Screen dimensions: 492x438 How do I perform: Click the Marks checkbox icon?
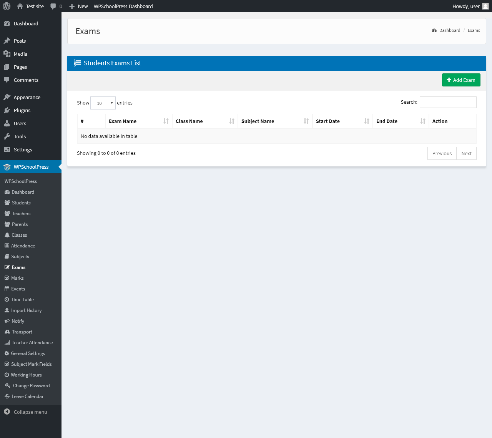tap(7, 278)
